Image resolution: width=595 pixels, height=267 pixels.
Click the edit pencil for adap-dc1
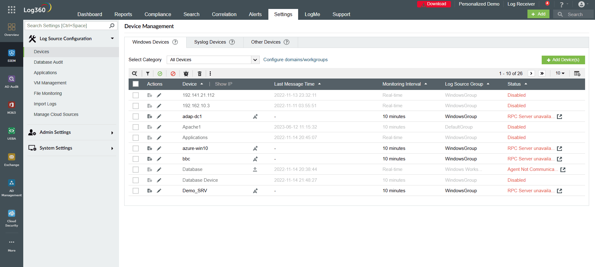click(x=159, y=117)
